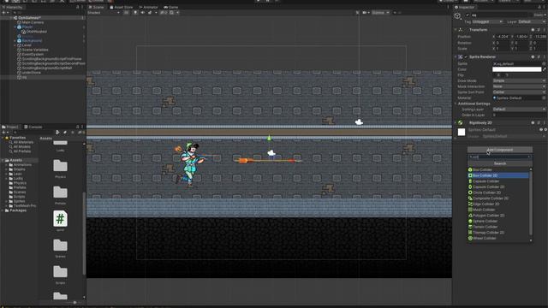This screenshot has height=308, width=548.
Task: Open the Scripts folder in Assets tree
Action: tap(19, 197)
